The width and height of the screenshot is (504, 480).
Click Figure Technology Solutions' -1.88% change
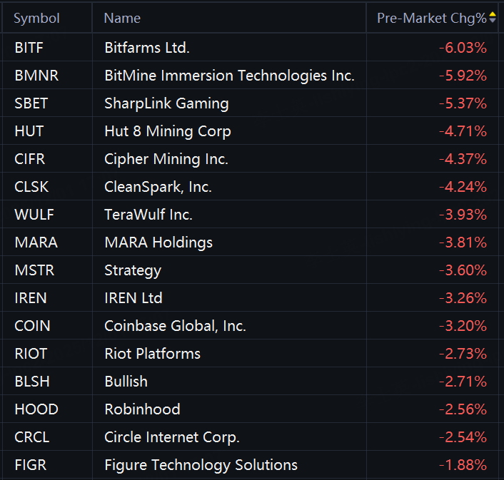coord(463,465)
